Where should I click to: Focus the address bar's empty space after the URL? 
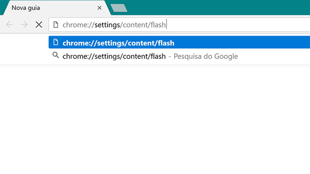pyautogui.click(x=238, y=25)
